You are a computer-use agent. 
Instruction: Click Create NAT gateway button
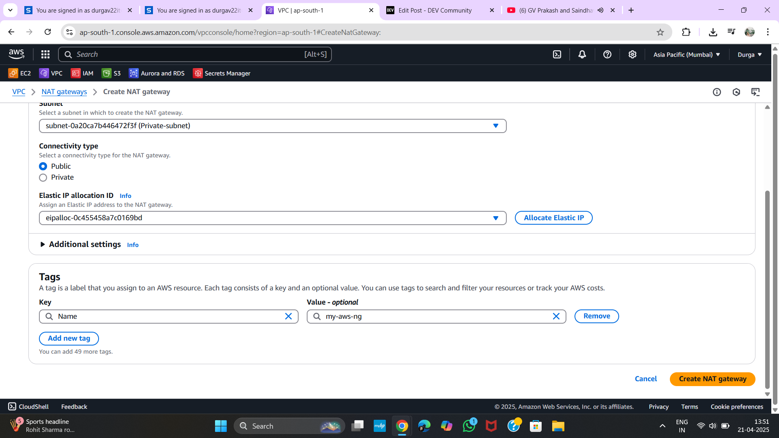tap(712, 379)
